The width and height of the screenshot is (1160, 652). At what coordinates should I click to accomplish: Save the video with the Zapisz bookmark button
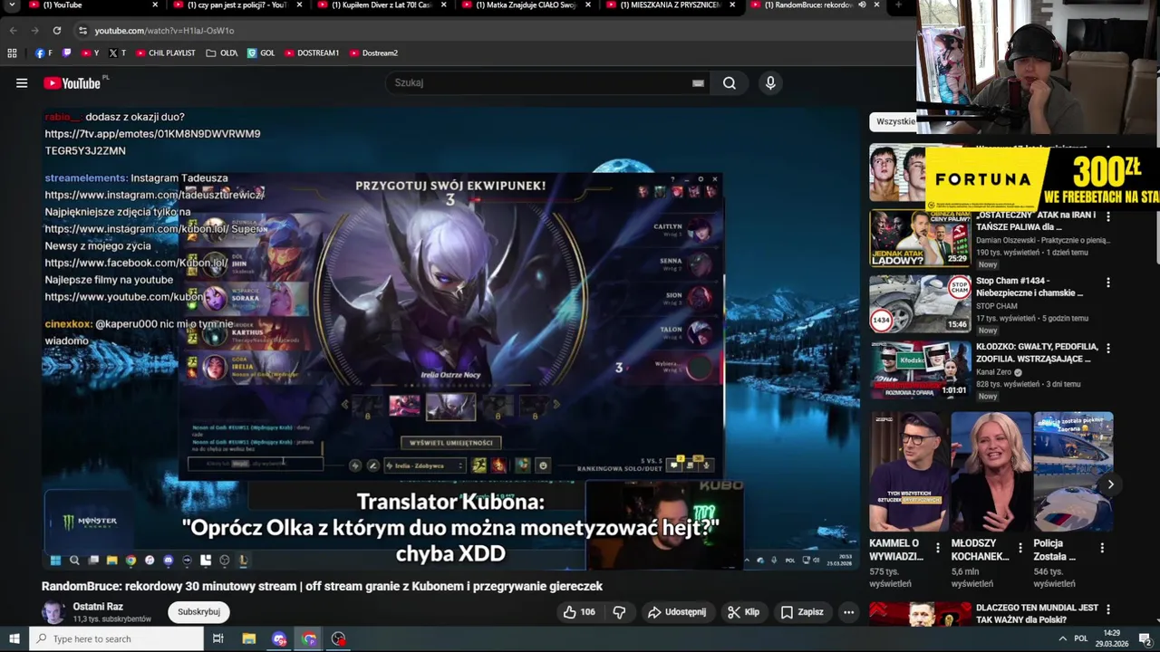click(x=802, y=612)
